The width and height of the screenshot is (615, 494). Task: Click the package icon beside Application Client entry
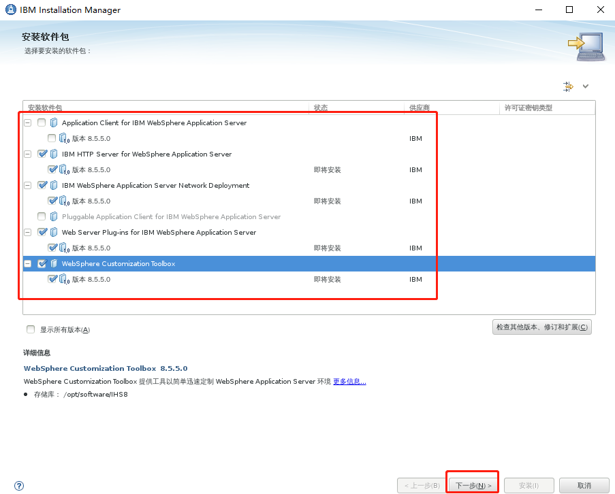tap(54, 122)
